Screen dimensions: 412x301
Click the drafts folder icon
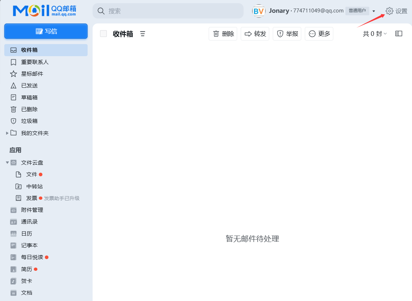tap(14, 97)
